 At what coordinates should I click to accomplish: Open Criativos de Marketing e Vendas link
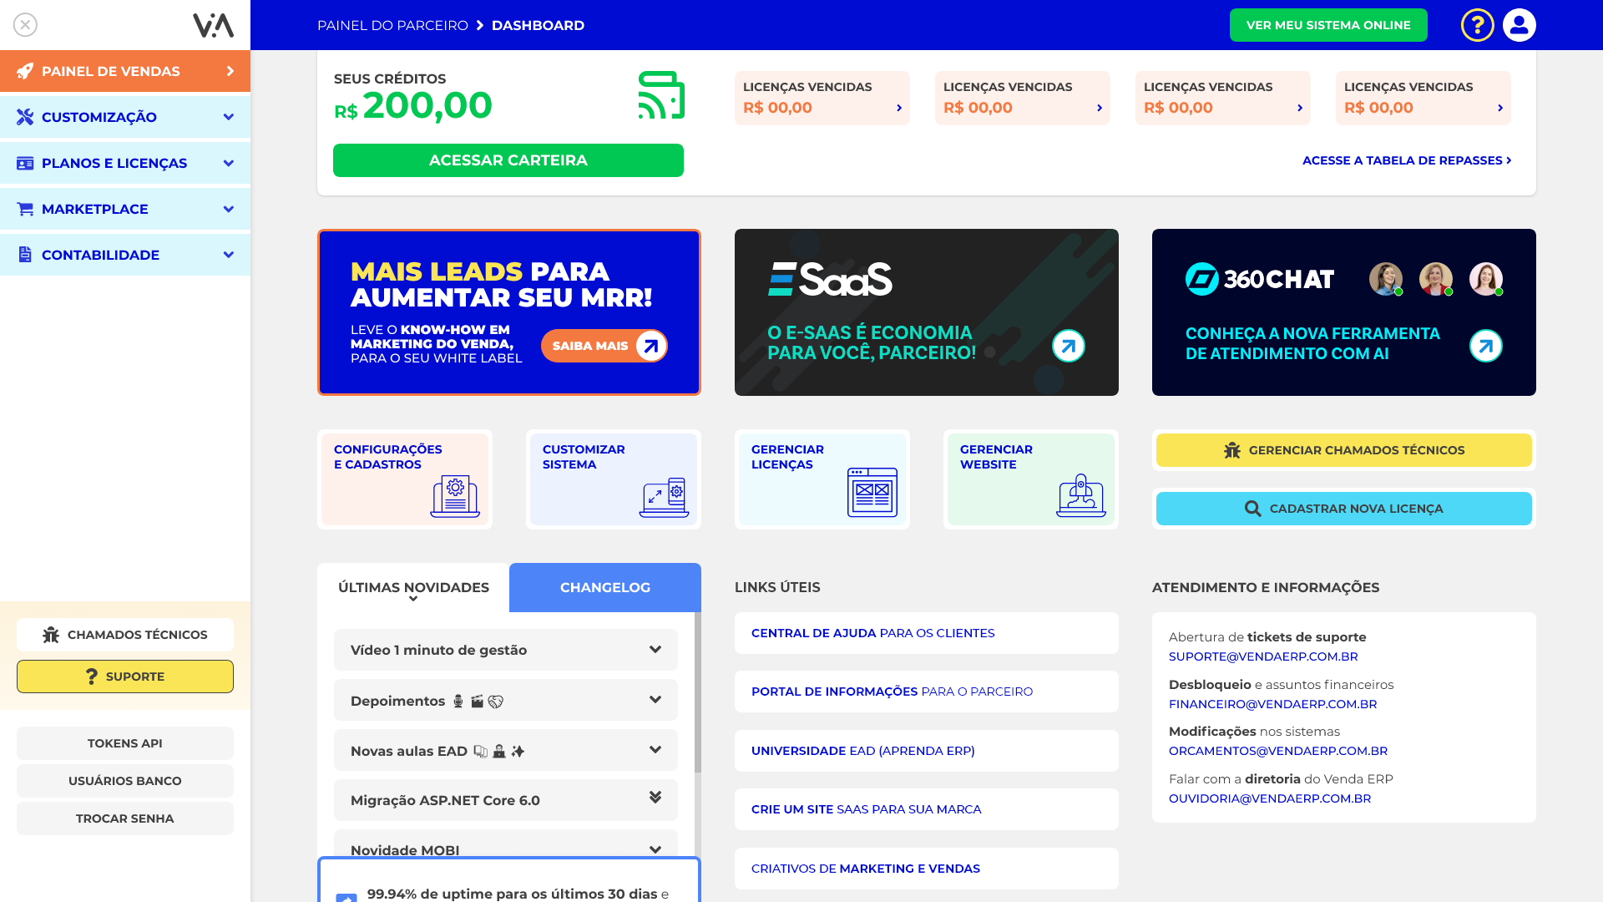coord(927,869)
